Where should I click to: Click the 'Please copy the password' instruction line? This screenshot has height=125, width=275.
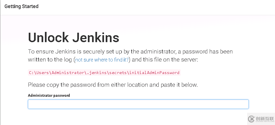tap(113, 85)
